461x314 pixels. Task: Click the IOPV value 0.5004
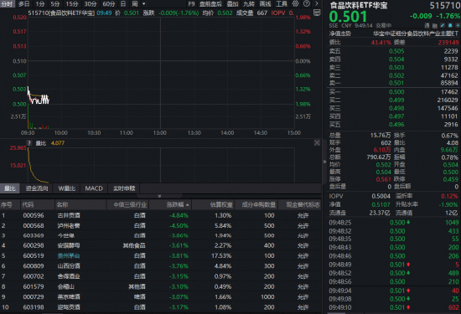[381, 196]
